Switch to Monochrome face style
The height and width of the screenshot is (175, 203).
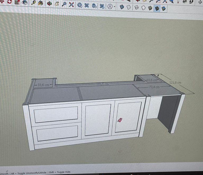(164, 9)
